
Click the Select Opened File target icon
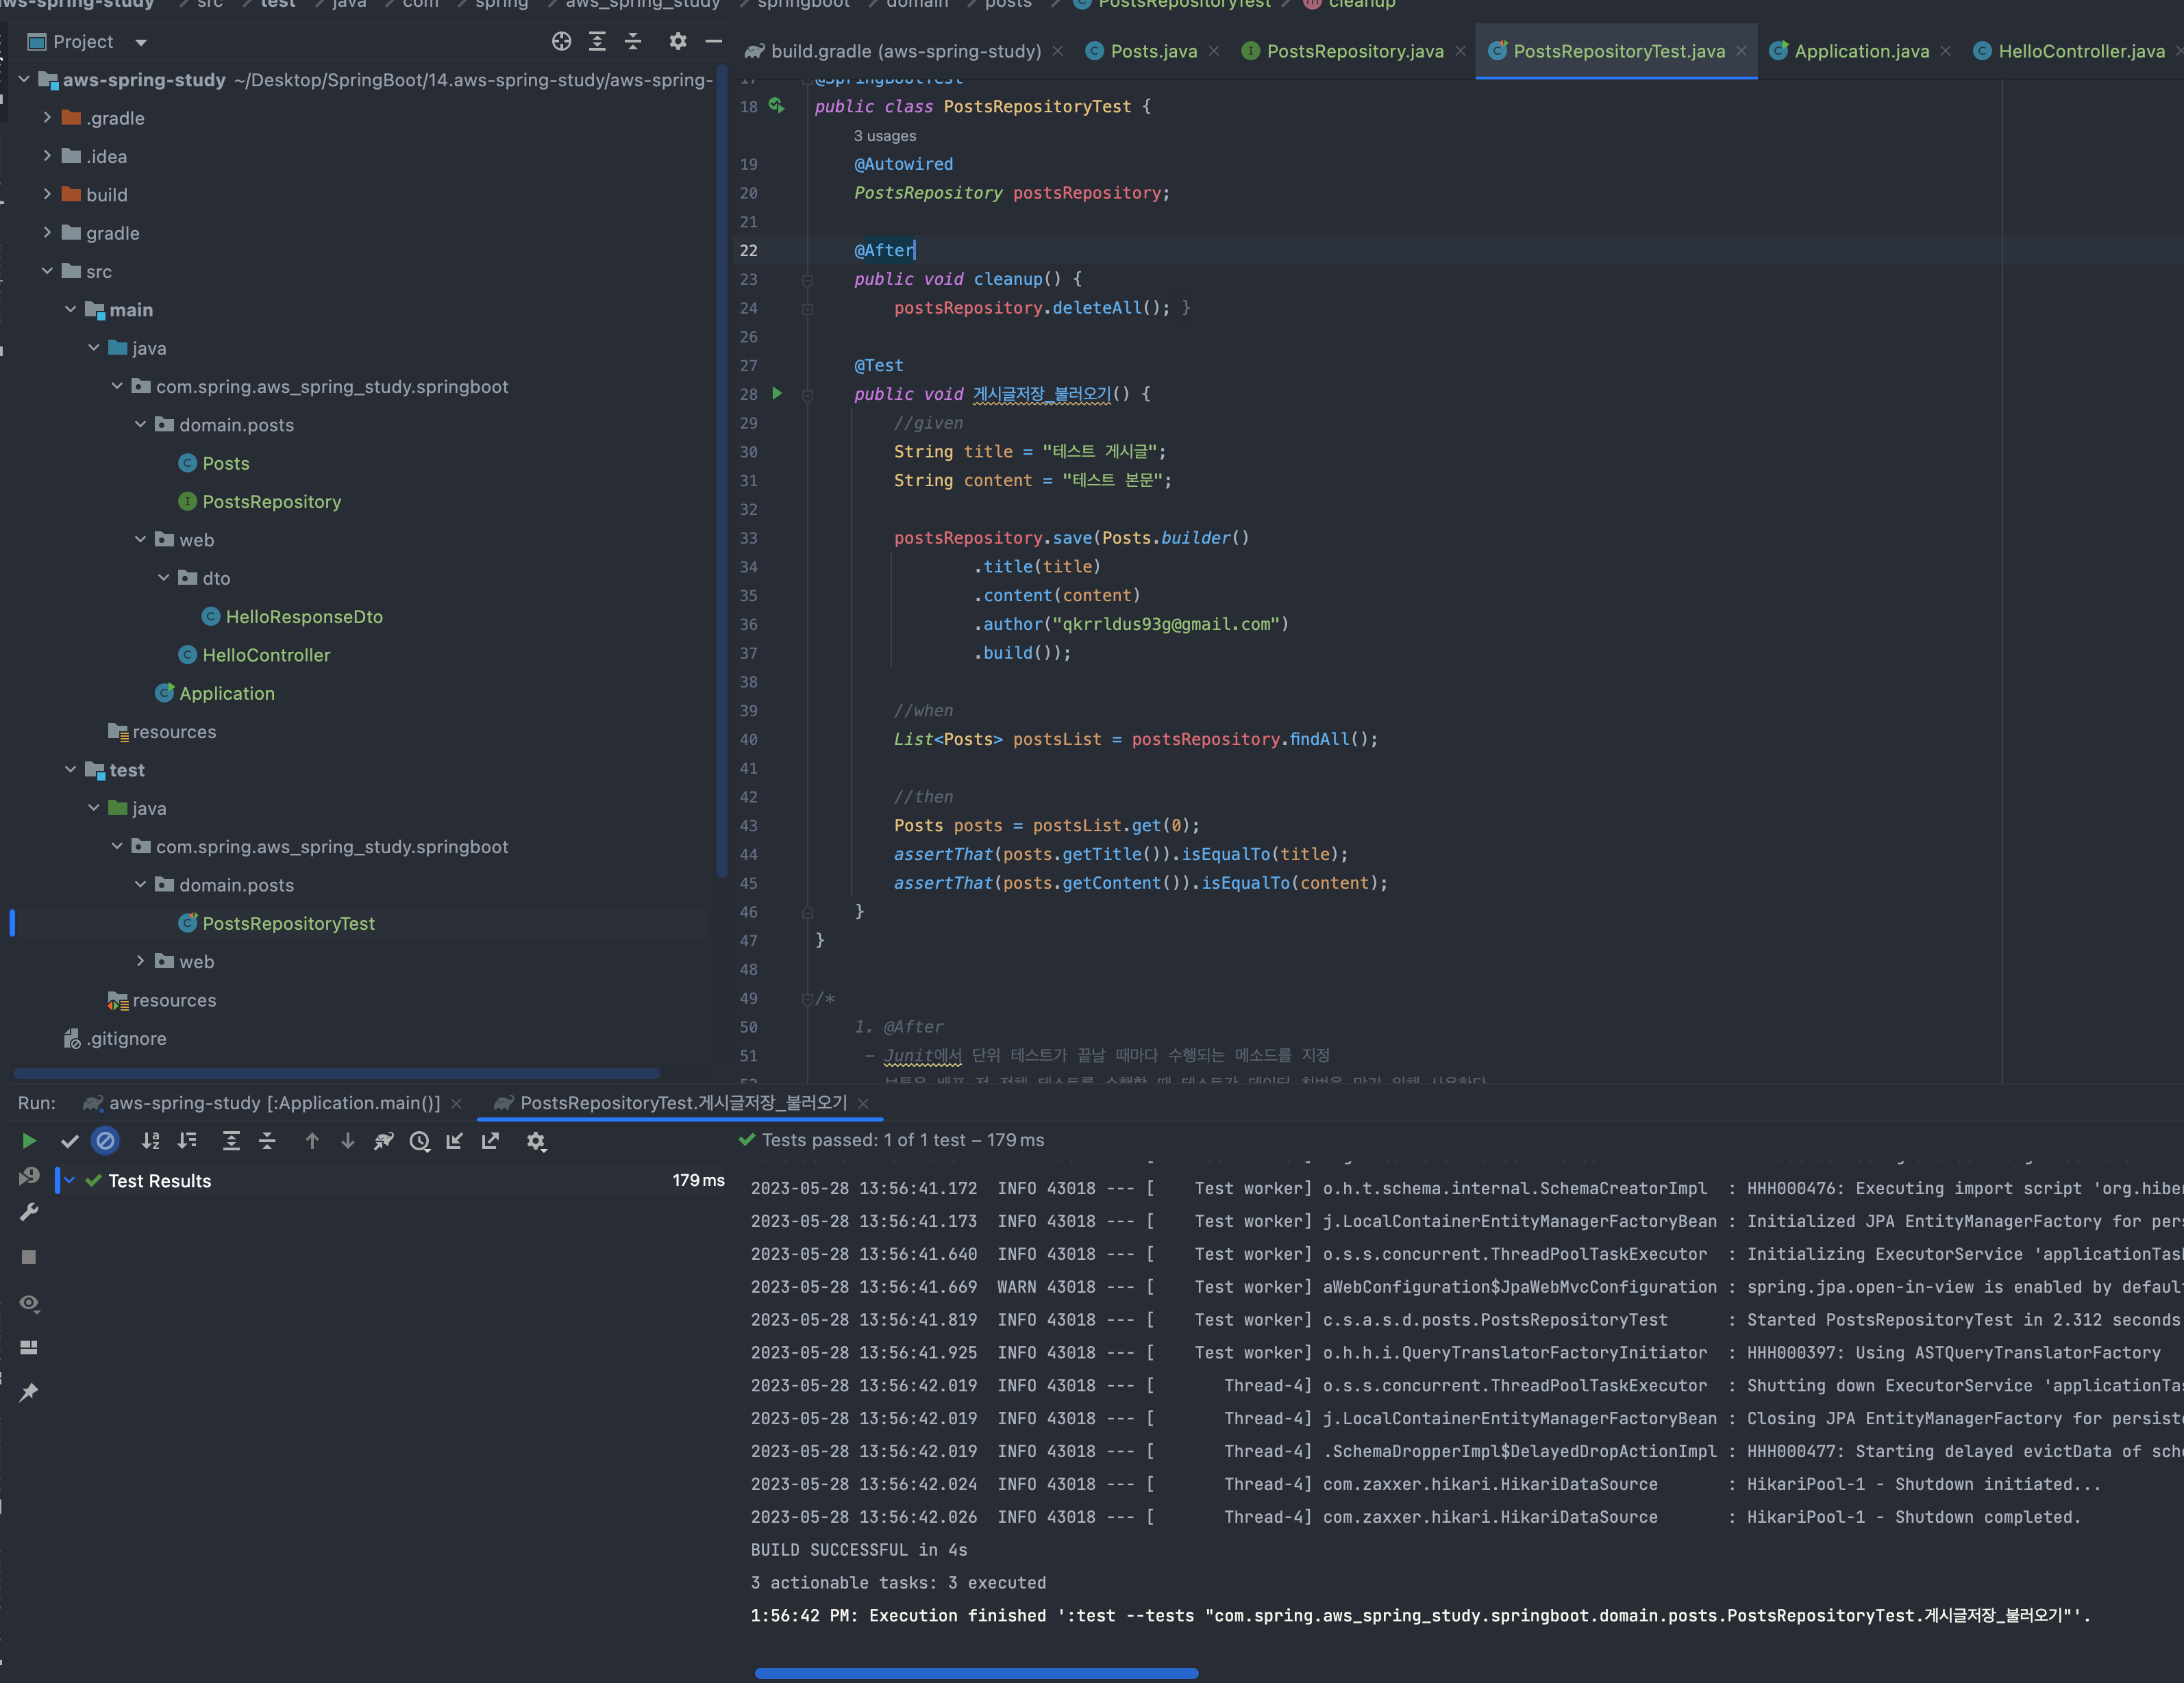click(x=561, y=41)
